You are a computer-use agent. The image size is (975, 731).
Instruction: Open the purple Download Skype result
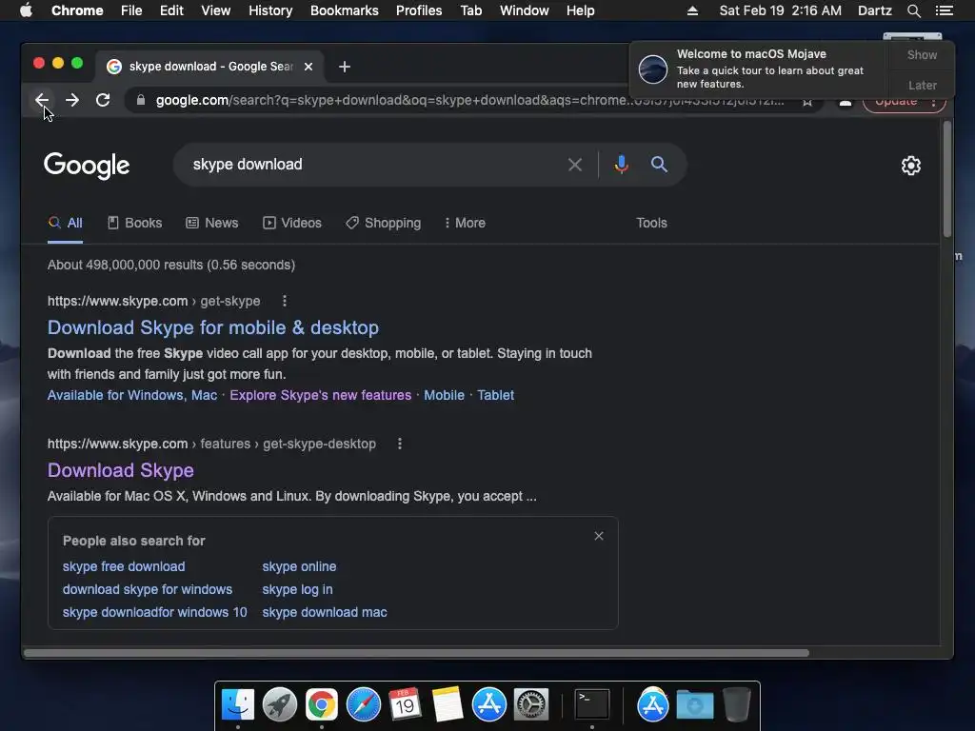[121, 470]
